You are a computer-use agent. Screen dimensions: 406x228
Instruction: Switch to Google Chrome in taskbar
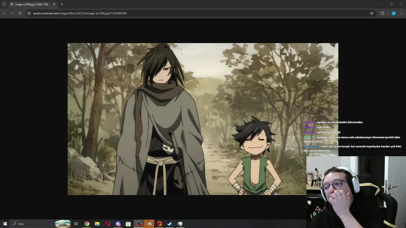(x=87, y=224)
